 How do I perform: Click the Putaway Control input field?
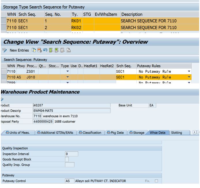(x=69, y=181)
